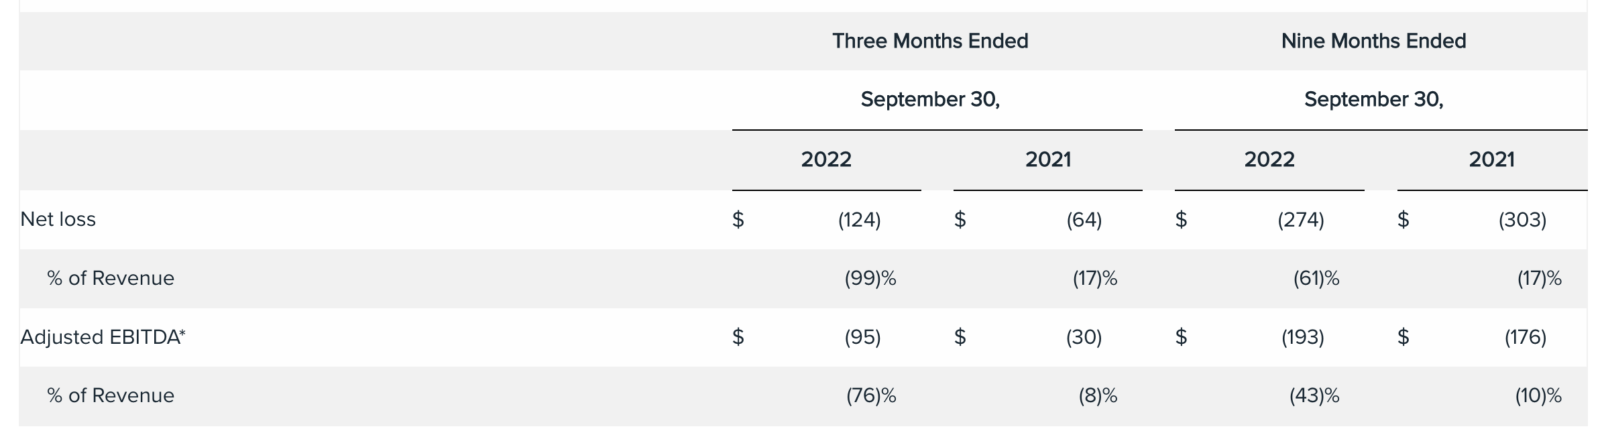Click the (176) Adjusted EBITDA value
Image resolution: width=1604 pixels, height=441 pixels.
coord(1525,337)
